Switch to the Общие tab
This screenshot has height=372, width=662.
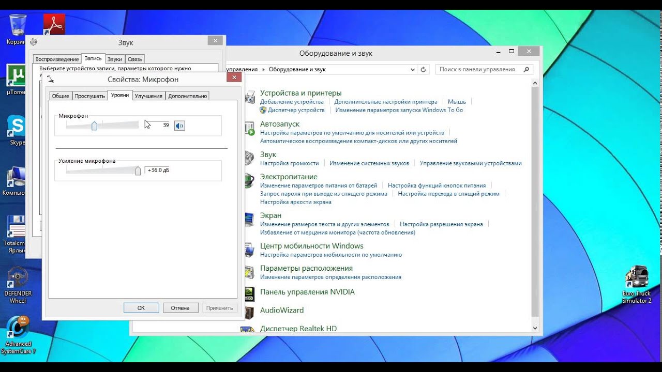click(61, 96)
